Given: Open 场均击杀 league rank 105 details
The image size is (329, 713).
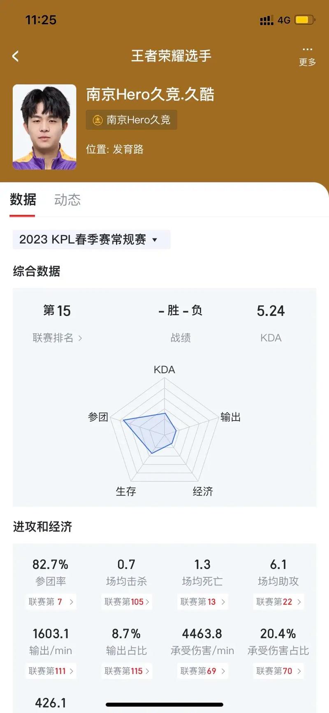Looking at the screenshot, I should pyautogui.click(x=127, y=602).
